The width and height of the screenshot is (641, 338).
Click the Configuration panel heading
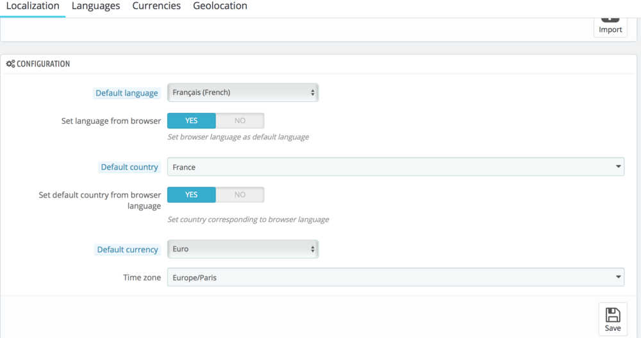(43, 64)
